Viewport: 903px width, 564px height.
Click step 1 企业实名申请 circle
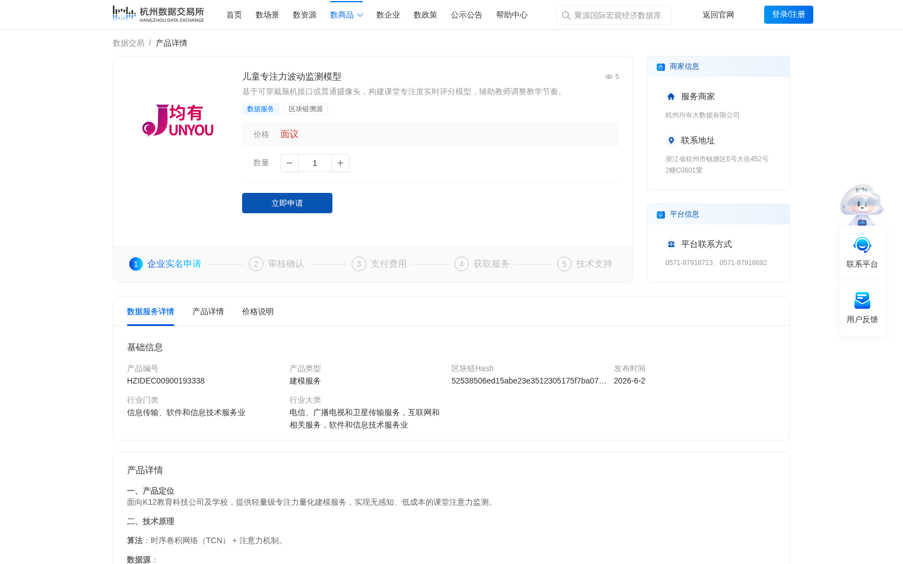pos(136,264)
